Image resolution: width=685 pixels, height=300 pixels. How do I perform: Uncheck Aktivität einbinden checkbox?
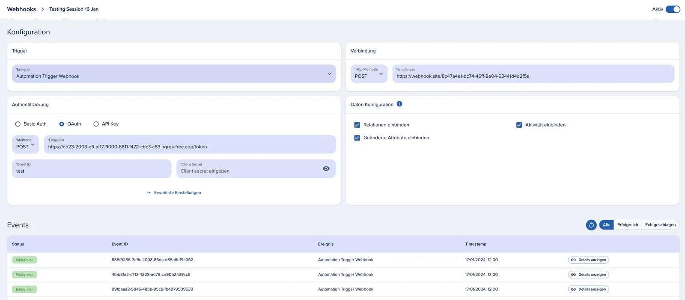pyautogui.click(x=519, y=125)
